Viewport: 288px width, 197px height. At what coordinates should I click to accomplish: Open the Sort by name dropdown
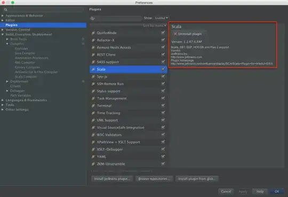(155, 26)
